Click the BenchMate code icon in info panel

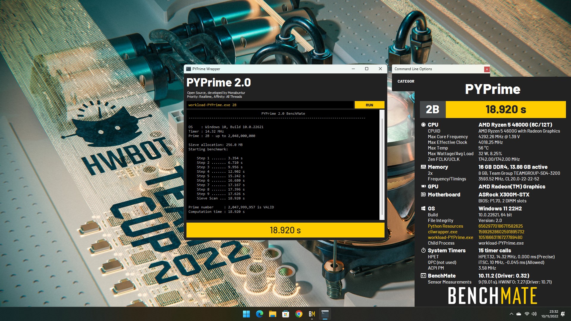(x=423, y=276)
